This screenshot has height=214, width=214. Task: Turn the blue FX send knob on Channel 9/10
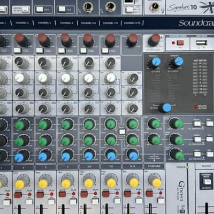pyautogui.click(x=133, y=155)
